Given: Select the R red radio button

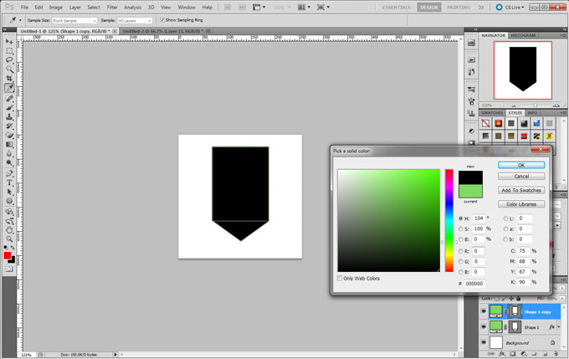Looking at the screenshot, I should pyautogui.click(x=461, y=251).
